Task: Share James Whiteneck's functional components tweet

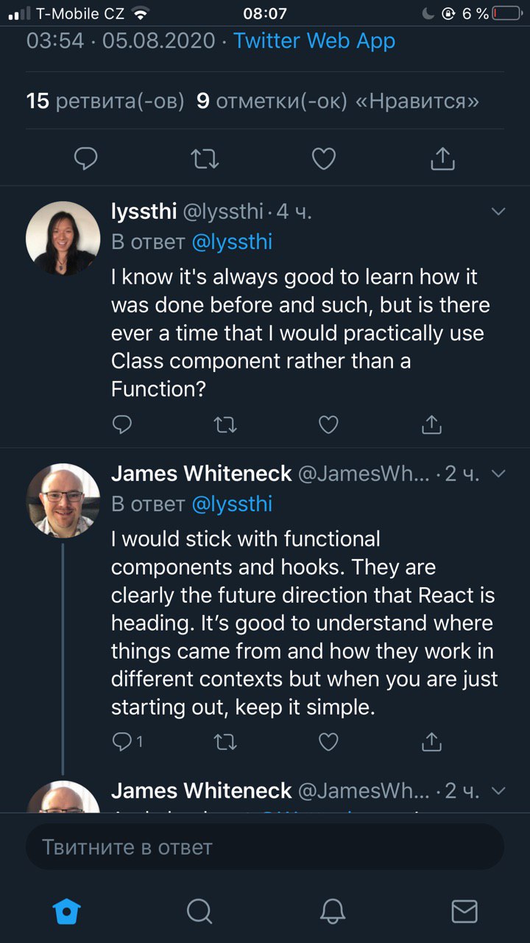Action: point(431,740)
